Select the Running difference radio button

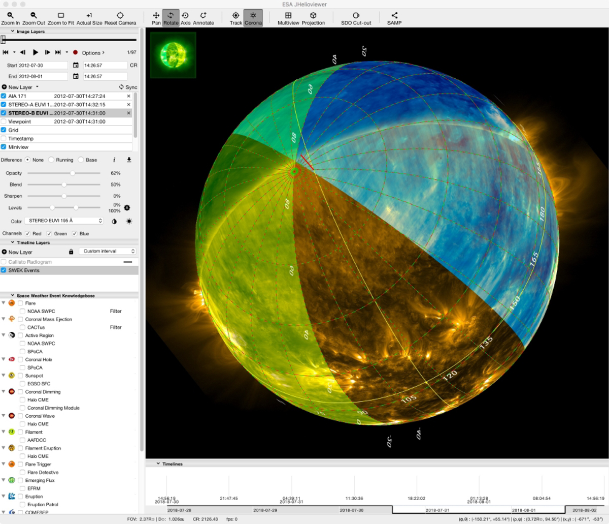pyautogui.click(x=52, y=160)
